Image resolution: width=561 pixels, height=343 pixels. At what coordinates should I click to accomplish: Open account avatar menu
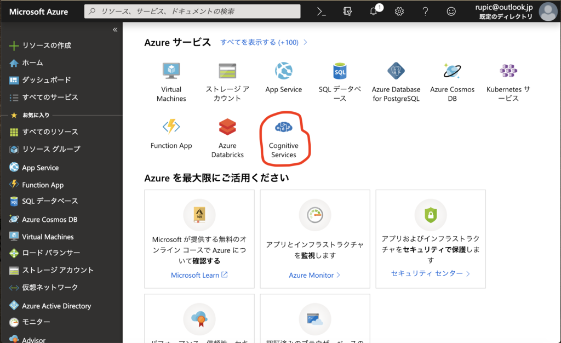(x=548, y=12)
